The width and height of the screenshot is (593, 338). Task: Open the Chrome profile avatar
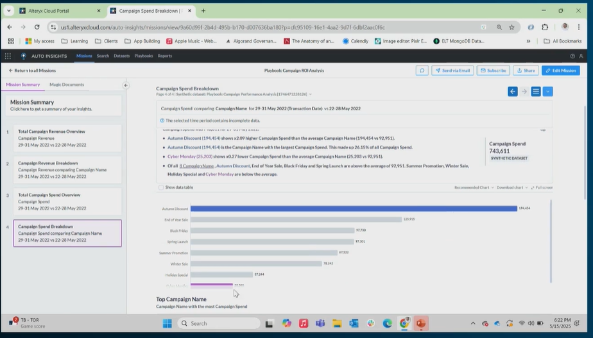coord(565,27)
